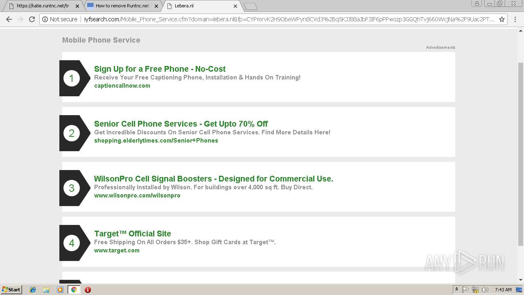Open the network tray icon

click(475, 290)
